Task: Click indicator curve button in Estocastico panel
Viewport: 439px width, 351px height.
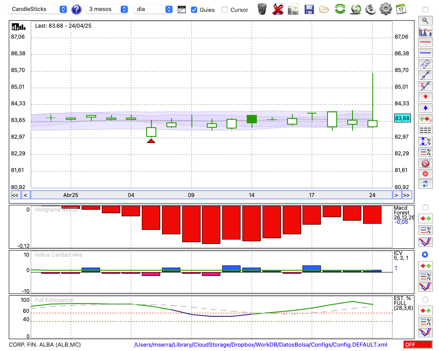Action: (x=425, y=333)
